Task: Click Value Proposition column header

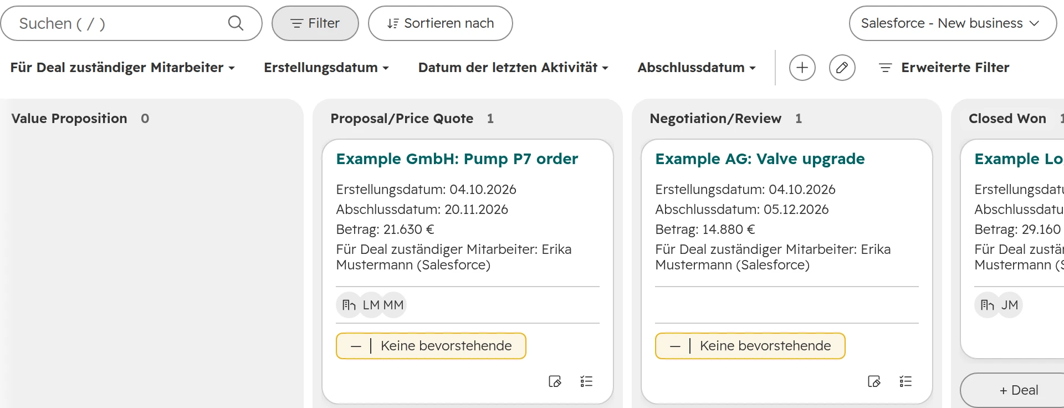Action: (x=69, y=119)
